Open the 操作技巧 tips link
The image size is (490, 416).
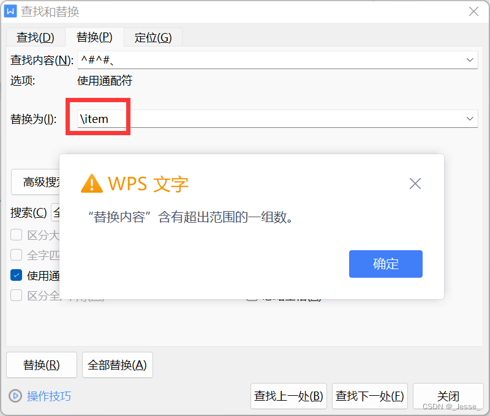(49, 396)
